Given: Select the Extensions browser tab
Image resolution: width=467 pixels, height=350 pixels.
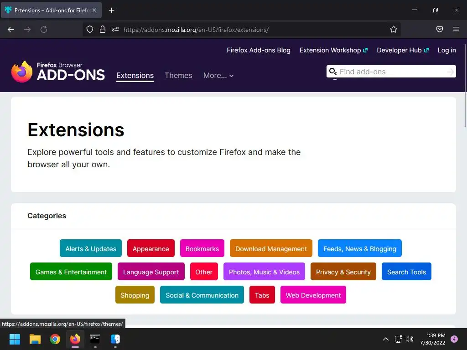Looking at the screenshot, I should tap(52, 10).
